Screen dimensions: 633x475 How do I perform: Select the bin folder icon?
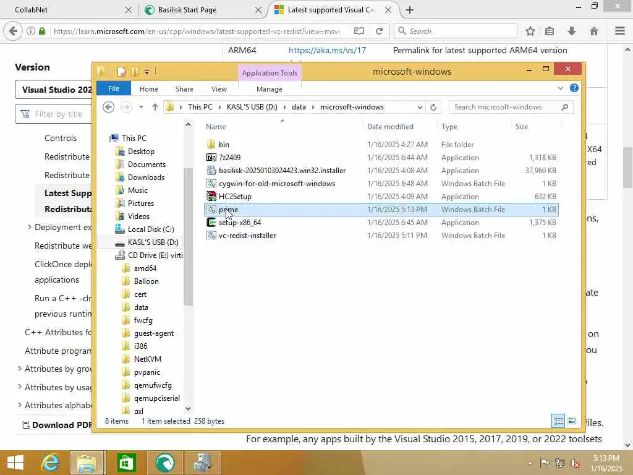point(211,144)
